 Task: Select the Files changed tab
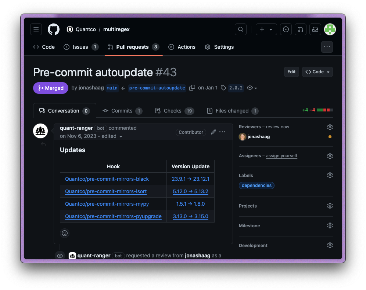233,111
